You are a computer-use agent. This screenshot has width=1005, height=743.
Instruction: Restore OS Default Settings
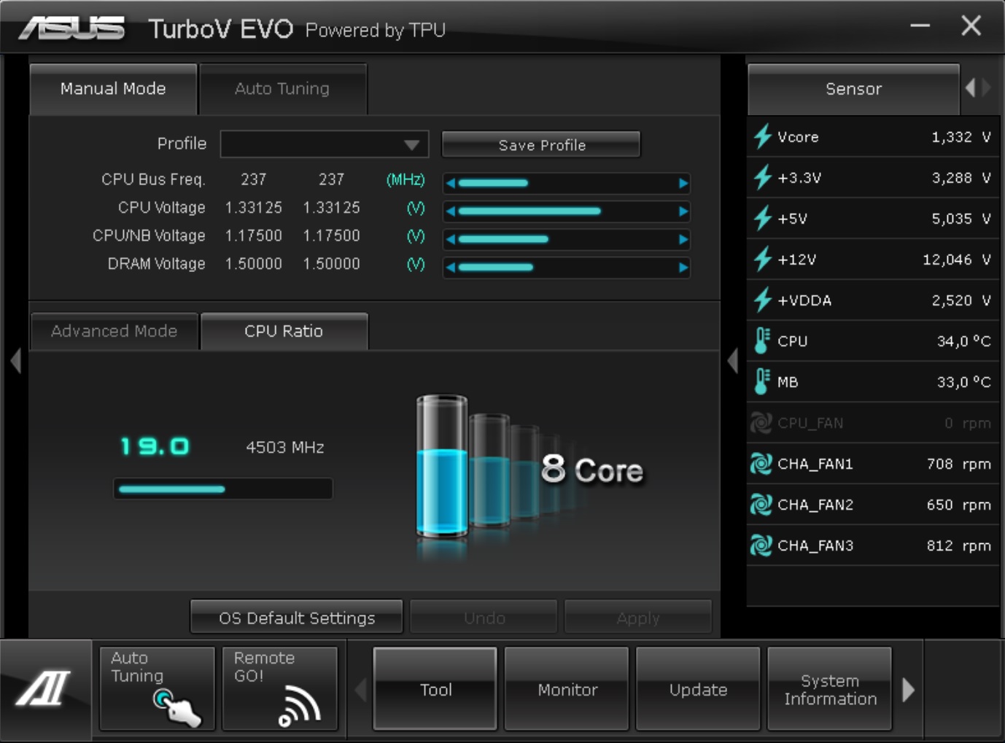(296, 618)
